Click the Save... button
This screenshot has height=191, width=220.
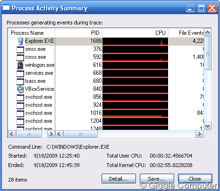pyautogui.click(x=157, y=179)
